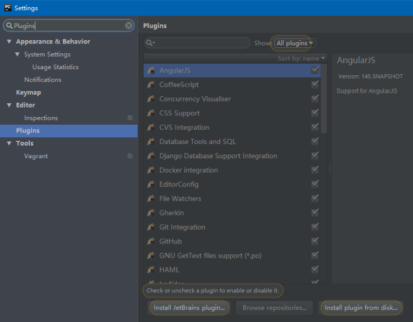Click the CSS Support plugin icon
The height and width of the screenshot is (322, 413).
click(151, 113)
